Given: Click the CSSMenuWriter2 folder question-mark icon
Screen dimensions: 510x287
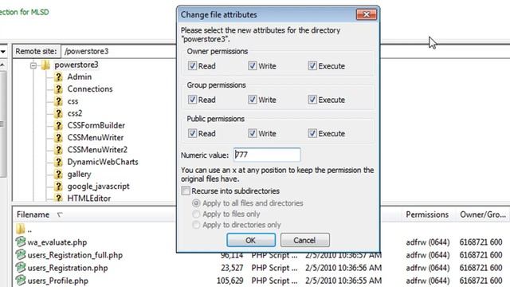Looking at the screenshot, I should (58, 150).
